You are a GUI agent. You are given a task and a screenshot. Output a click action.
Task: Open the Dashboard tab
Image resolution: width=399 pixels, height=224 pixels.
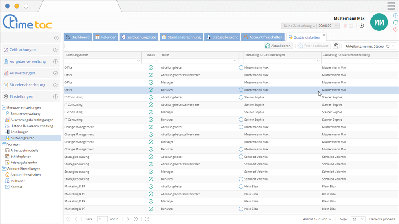point(77,37)
